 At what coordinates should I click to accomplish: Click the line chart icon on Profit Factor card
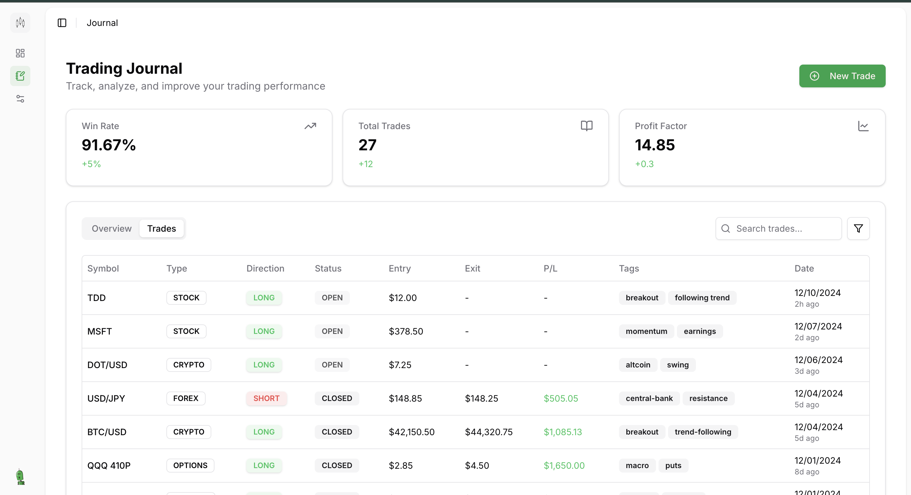pos(863,126)
